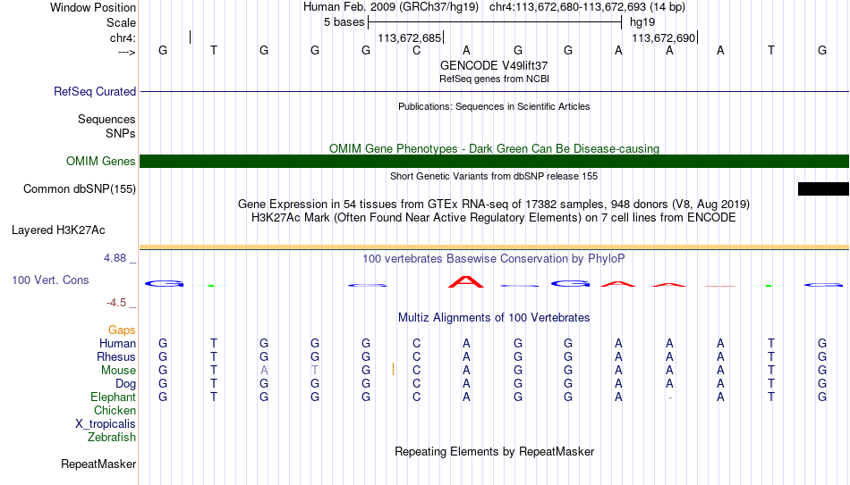Select the Human alignment row label
The height and width of the screenshot is (485, 850).
click(x=117, y=343)
